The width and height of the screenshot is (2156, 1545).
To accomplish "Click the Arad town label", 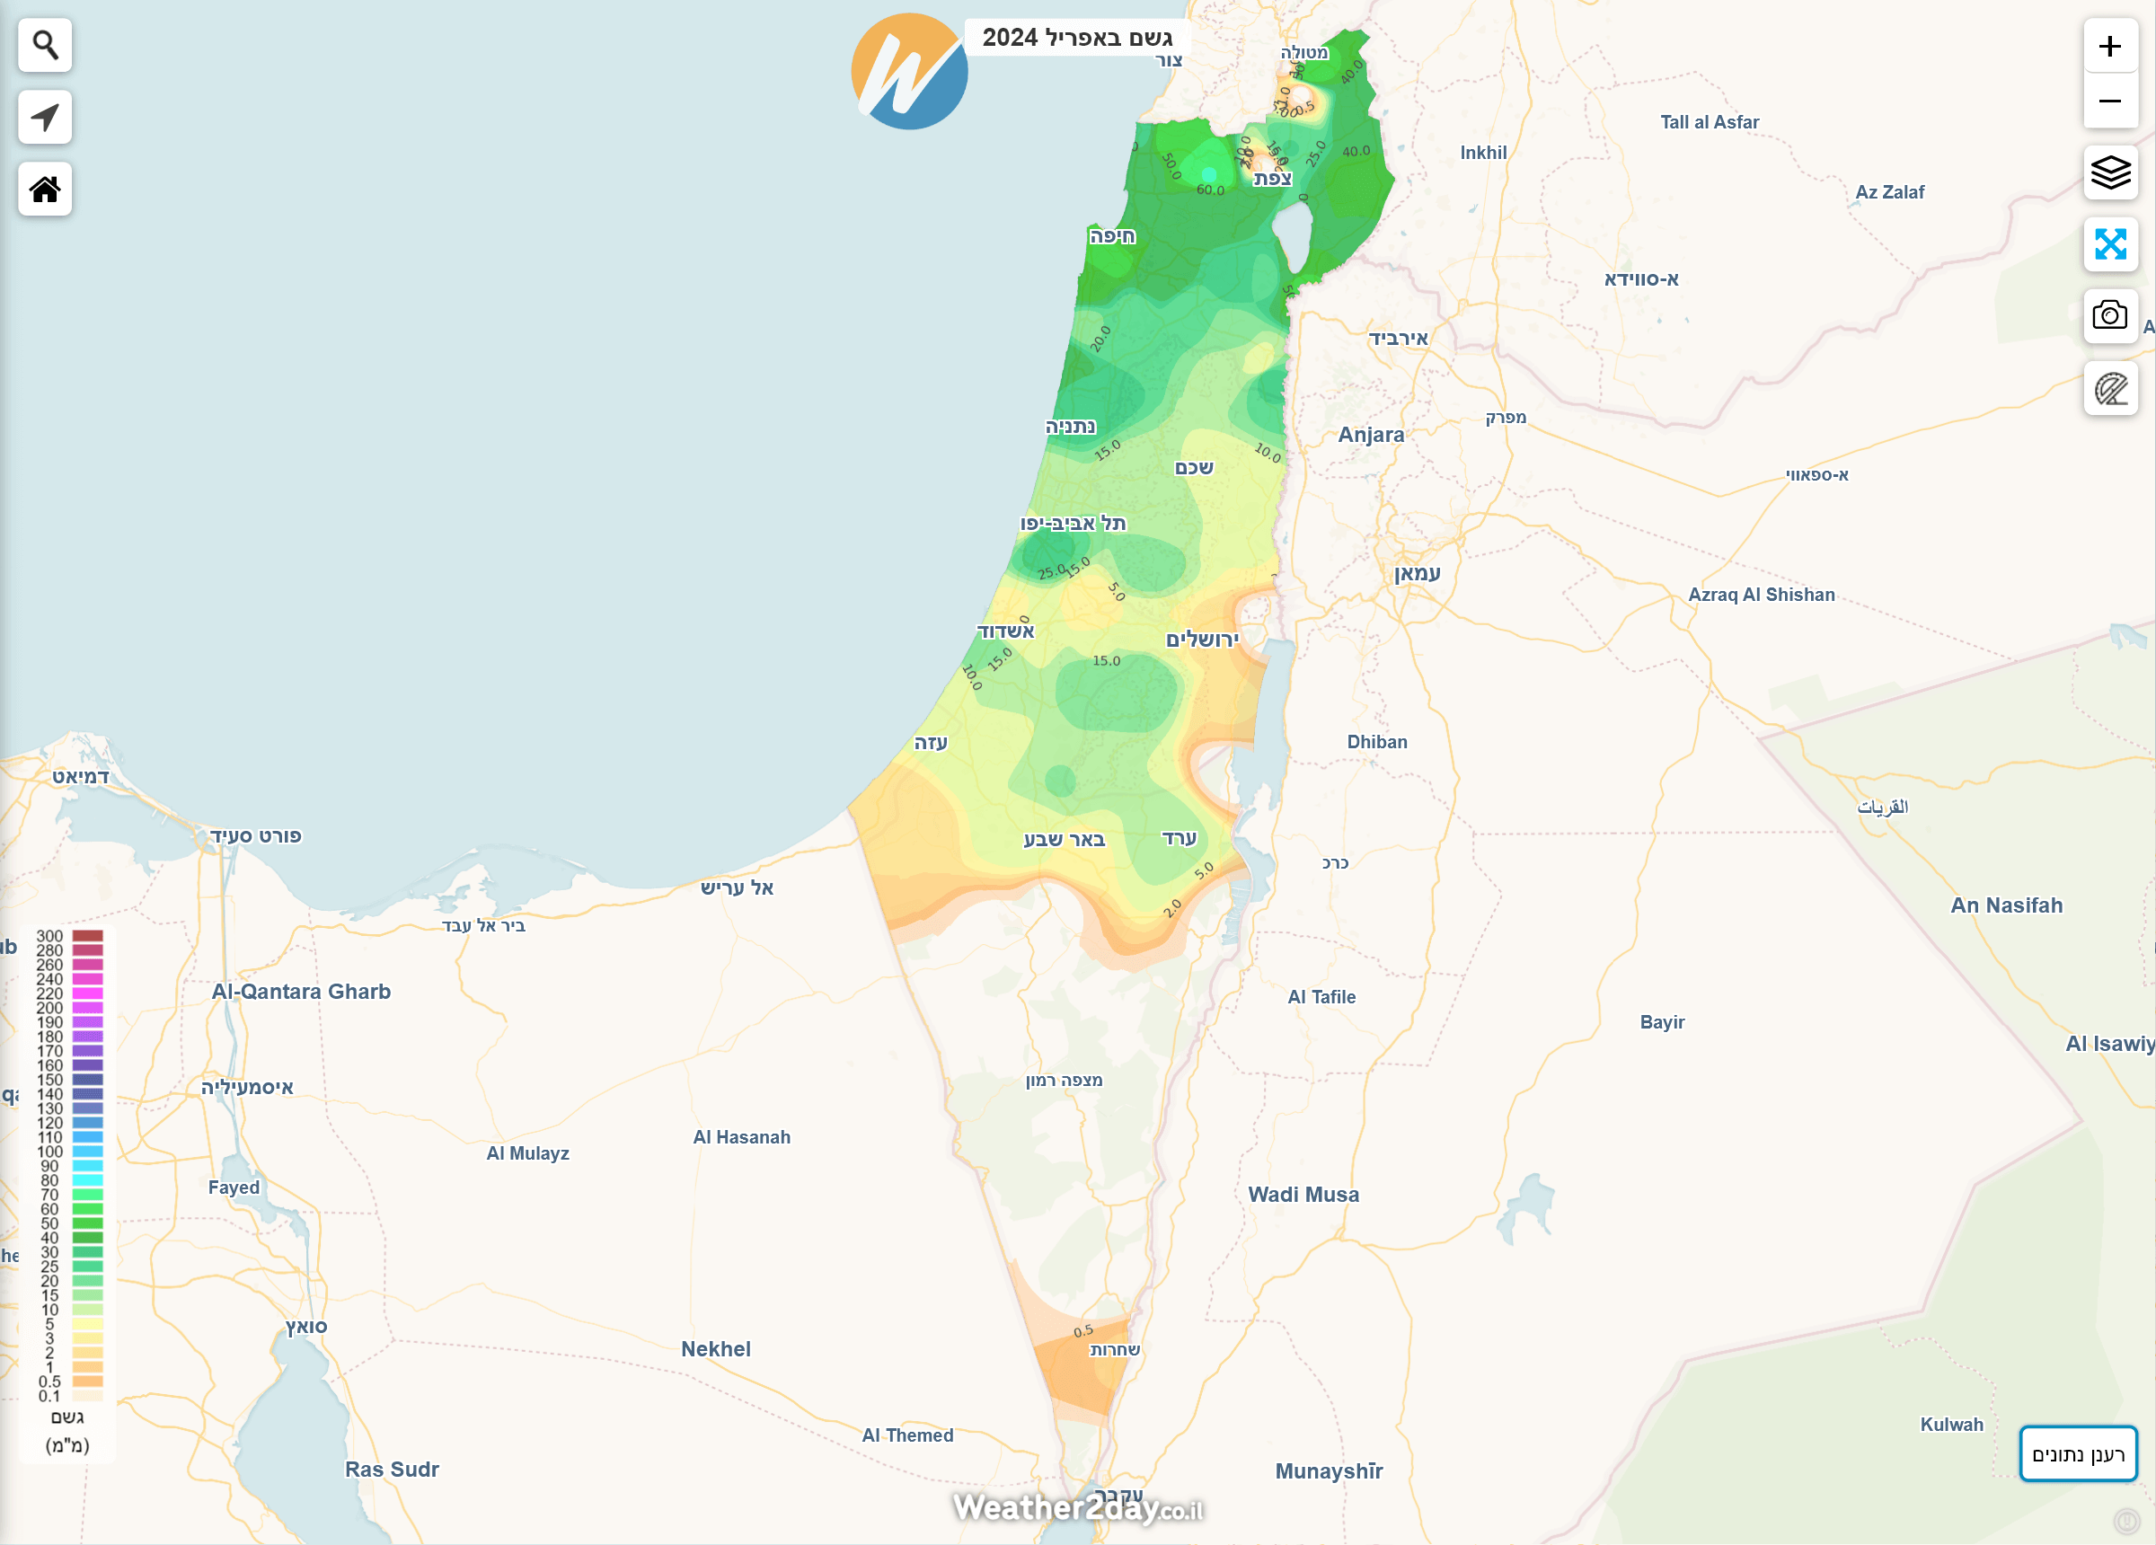I will point(1179,838).
